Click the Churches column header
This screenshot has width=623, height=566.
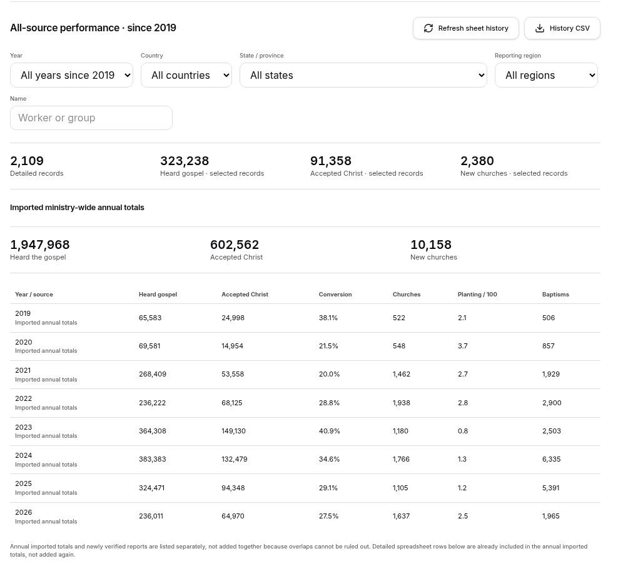click(x=407, y=295)
